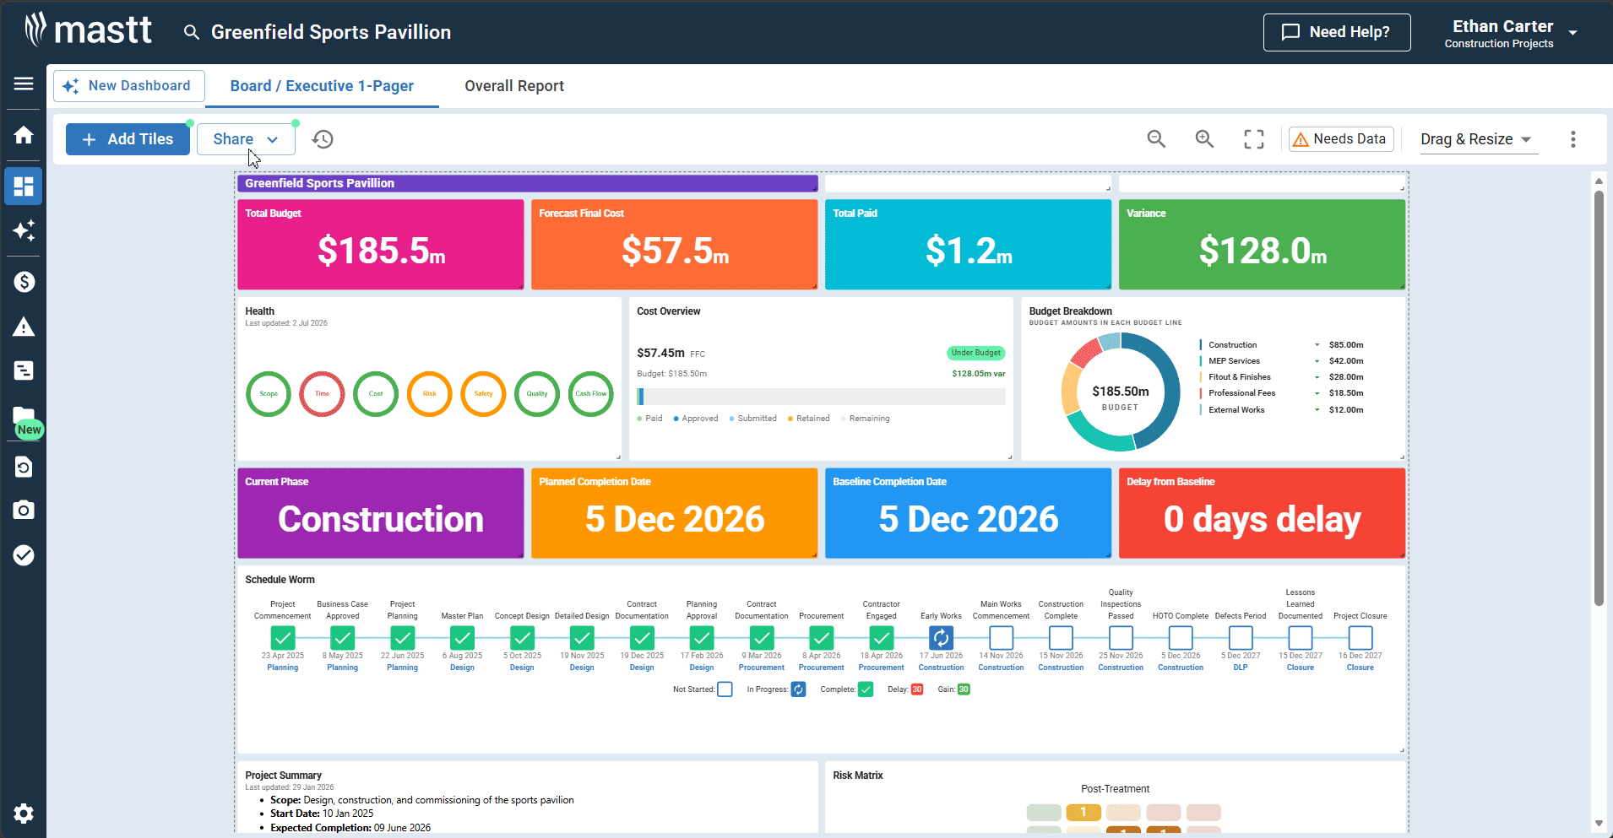The width and height of the screenshot is (1613, 838).
Task: Click the Early Works in-progress milestone box
Action: [941, 638]
